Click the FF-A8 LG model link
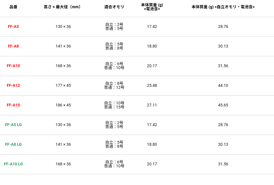This screenshot has width=274, height=185. pos(13,144)
